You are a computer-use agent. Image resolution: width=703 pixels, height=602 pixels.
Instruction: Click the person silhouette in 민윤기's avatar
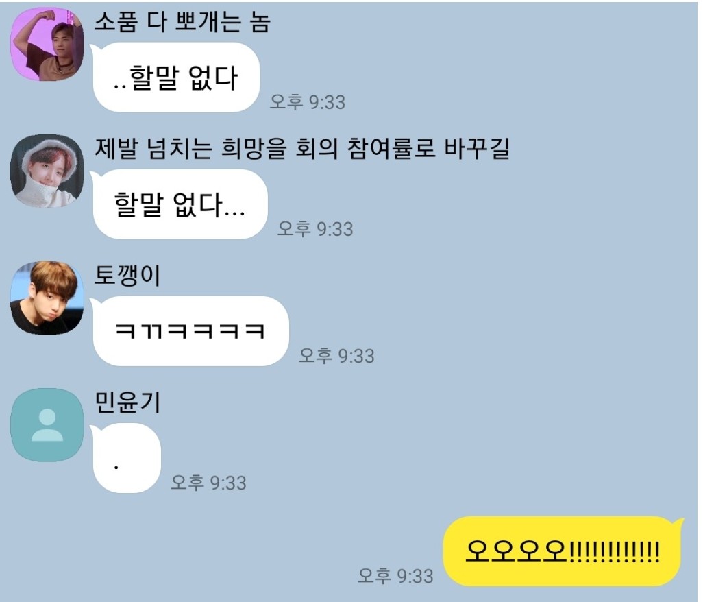click(x=47, y=425)
